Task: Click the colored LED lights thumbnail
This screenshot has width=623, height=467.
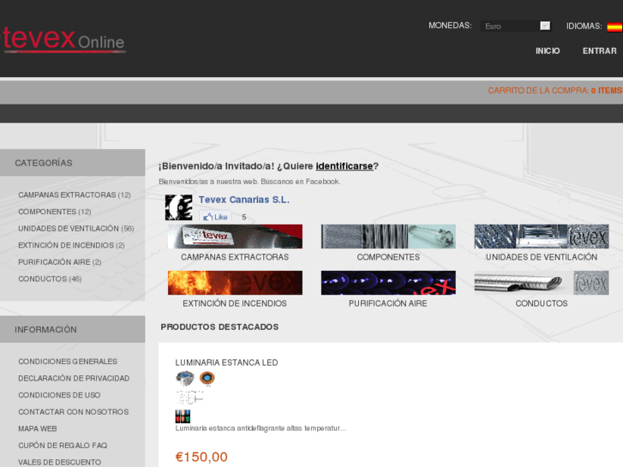Action: tap(183, 416)
